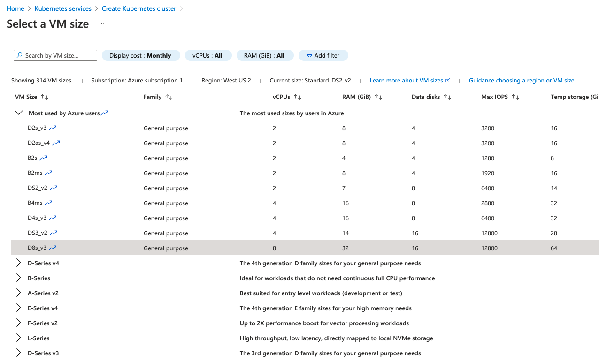Open the Display cost: Monthly filter
The height and width of the screenshot is (360, 599).
pos(141,55)
